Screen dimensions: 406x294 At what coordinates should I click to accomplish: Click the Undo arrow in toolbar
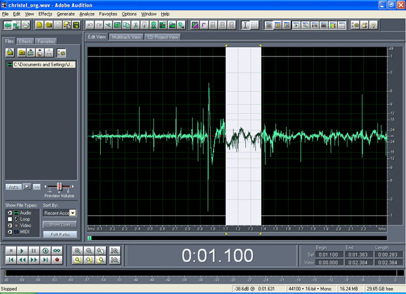pyautogui.click(x=89, y=25)
